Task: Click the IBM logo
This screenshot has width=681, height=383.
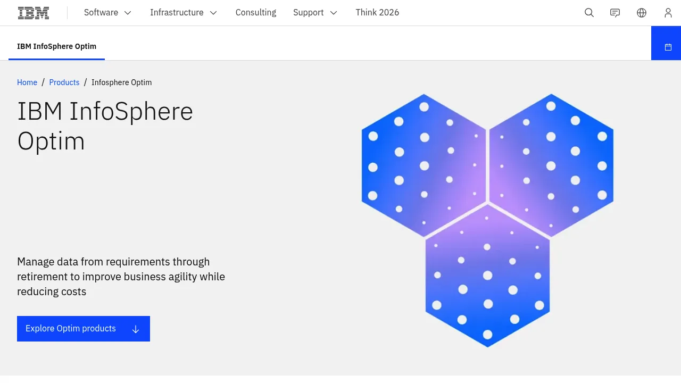Action: (34, 13)
